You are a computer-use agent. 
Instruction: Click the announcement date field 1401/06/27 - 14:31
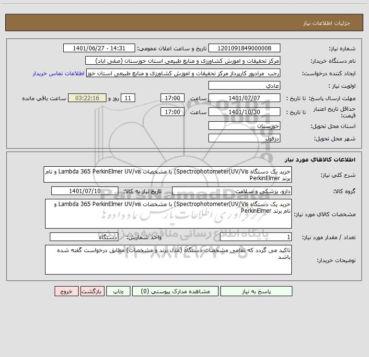click(x=99, y=48)
